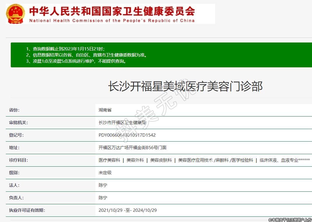Click the name 陈宁 in the 法人 row

pyautogui.click(x=103, y=185)
